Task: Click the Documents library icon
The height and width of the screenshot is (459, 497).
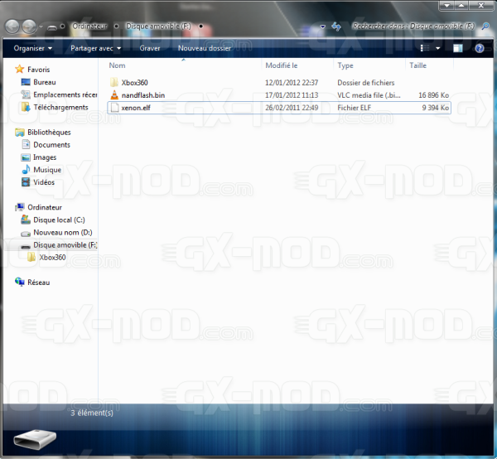Action: click(x=26, y=144)
